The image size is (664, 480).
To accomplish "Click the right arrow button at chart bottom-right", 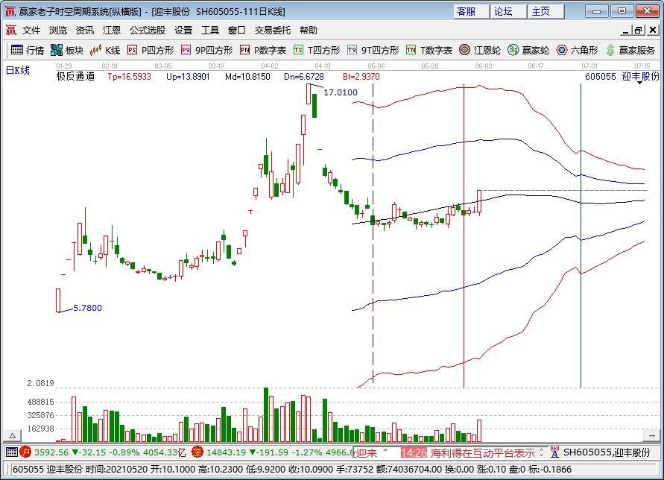I will click(x=652, y=435).
